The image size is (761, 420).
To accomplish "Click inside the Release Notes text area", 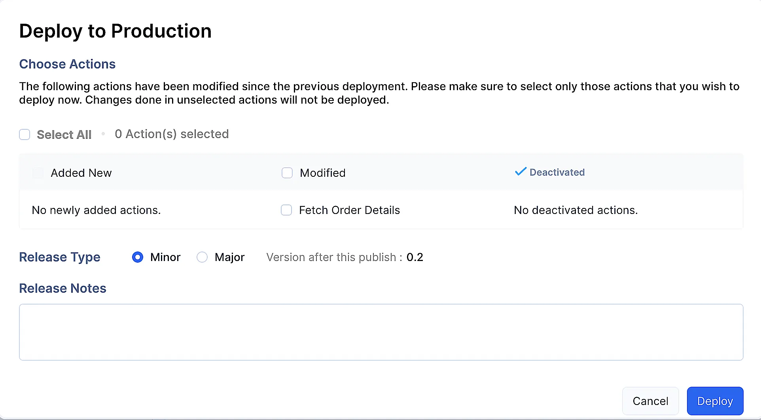I will (x=381, y=332).
